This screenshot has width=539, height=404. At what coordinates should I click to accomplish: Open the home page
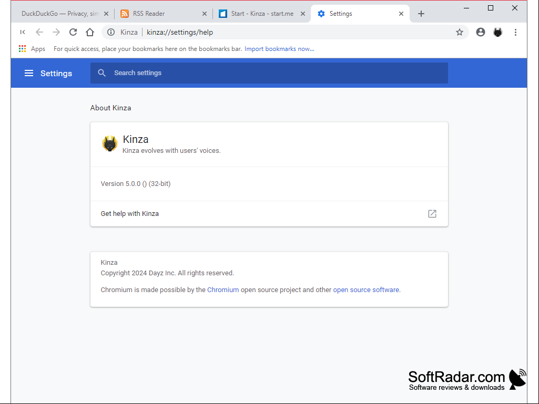point(90,32)
